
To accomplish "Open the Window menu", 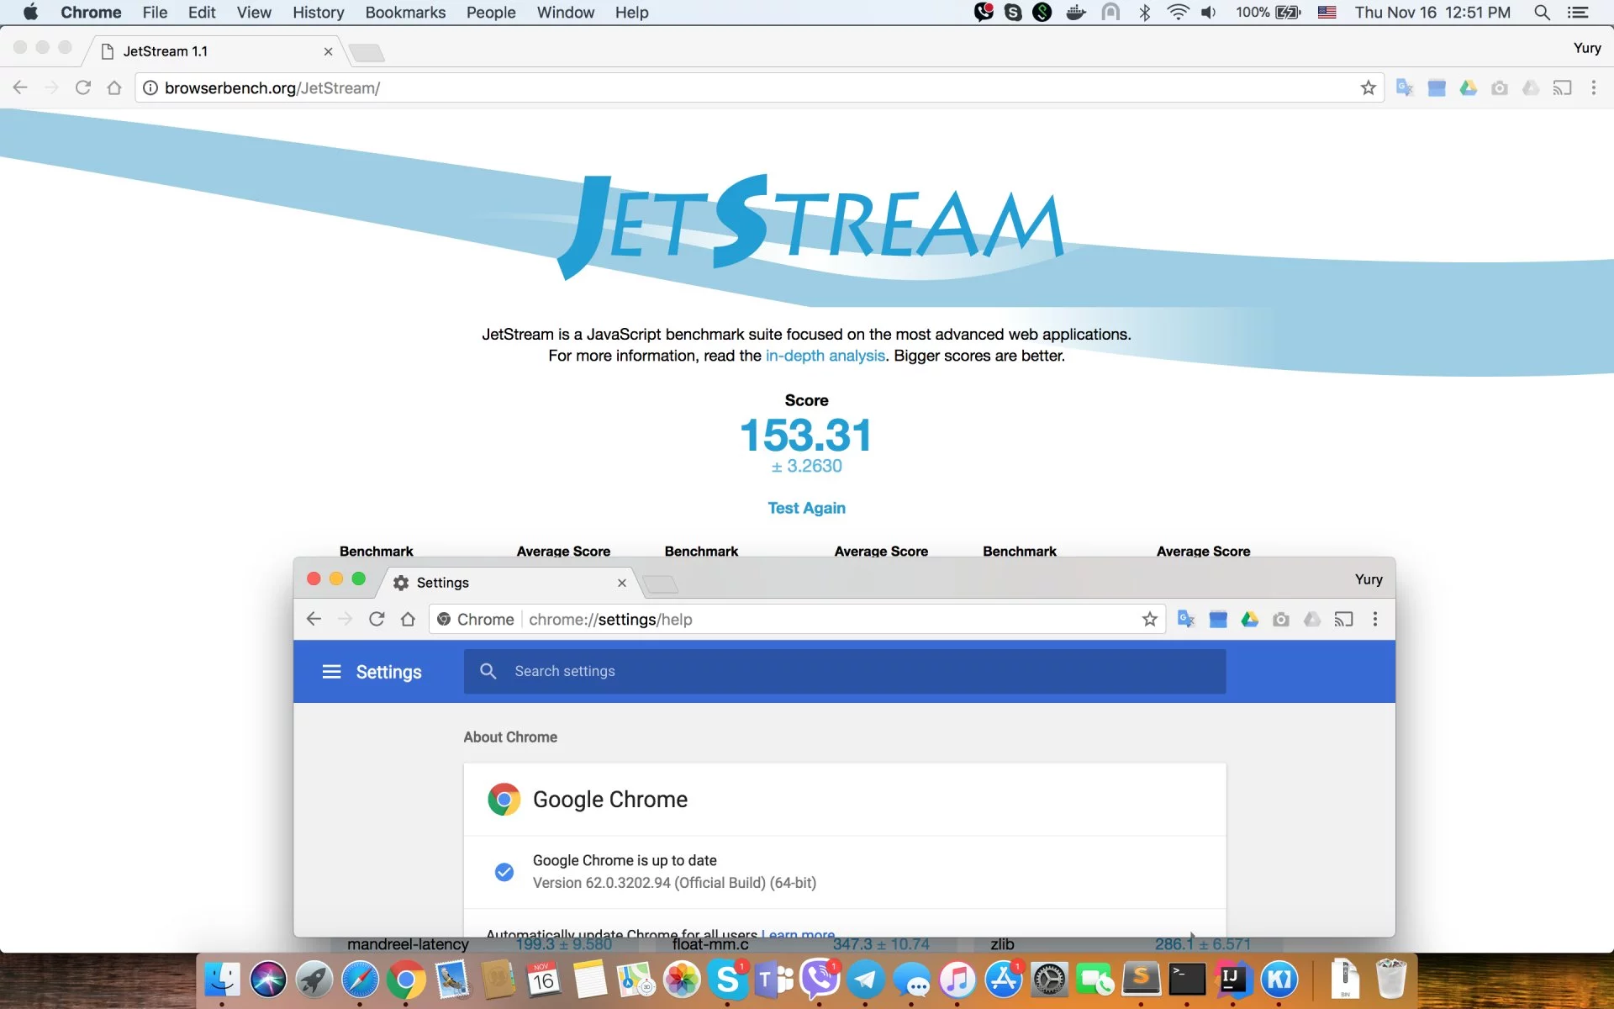I will (x=565, y=13).
